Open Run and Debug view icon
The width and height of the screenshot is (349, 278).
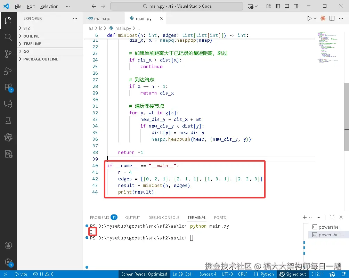(8, 71)
